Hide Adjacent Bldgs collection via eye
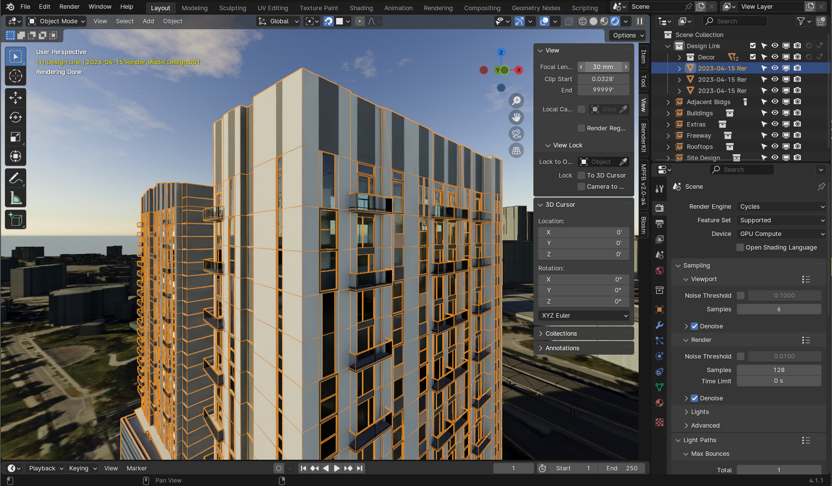The image size is (832, 486). [775, 102]
